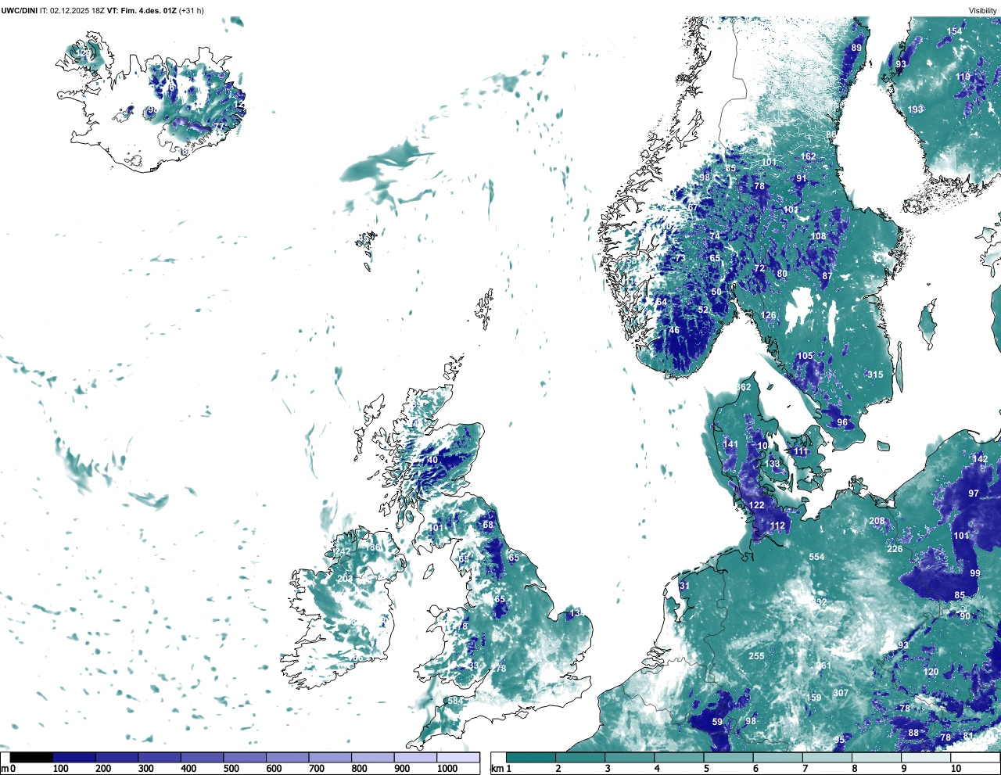Click the 89 value in northern Sweden
The height and width of the screenshot is (775, 1001).
point(856,48)
